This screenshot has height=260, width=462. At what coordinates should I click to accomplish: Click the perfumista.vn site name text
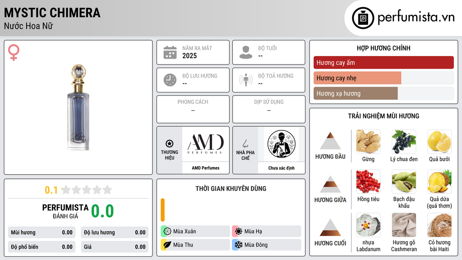[416, 18]
